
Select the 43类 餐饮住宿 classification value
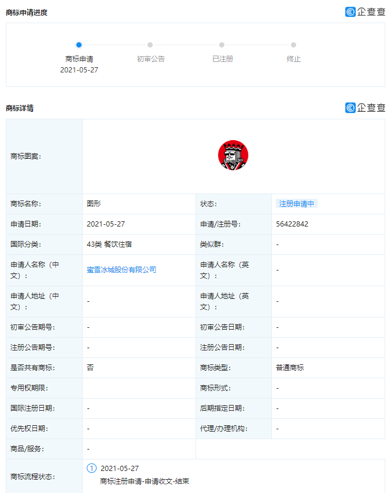click(109, 244)
